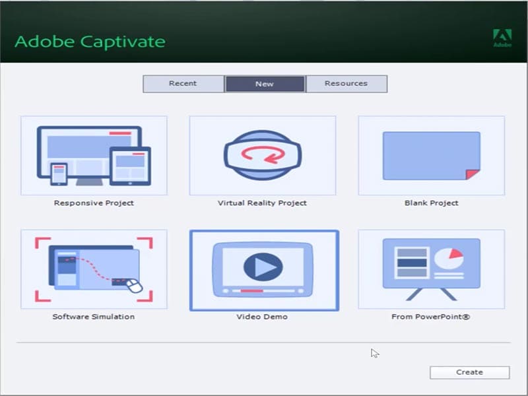
Task: Select the Responsive Project icon
Action: click(93, 154)
